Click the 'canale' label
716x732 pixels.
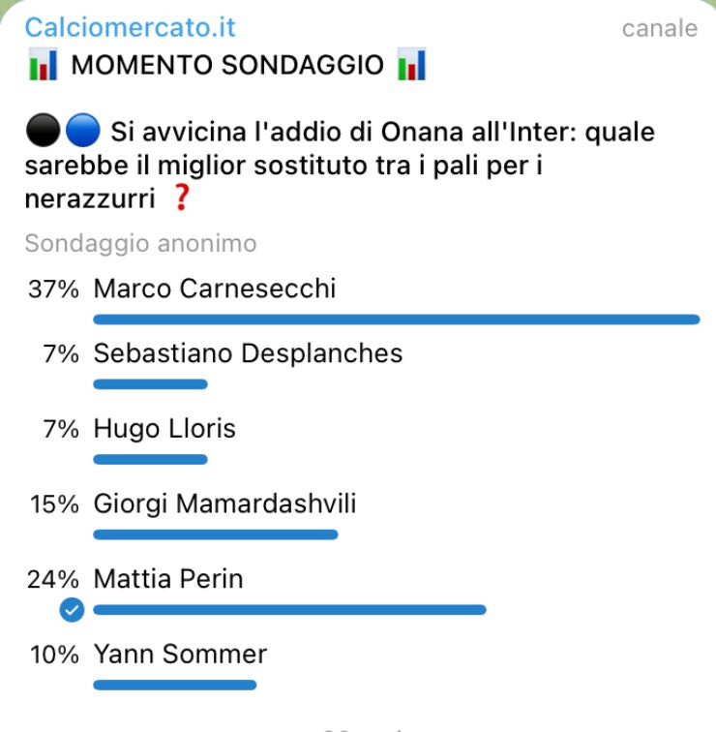coord(659,28)
